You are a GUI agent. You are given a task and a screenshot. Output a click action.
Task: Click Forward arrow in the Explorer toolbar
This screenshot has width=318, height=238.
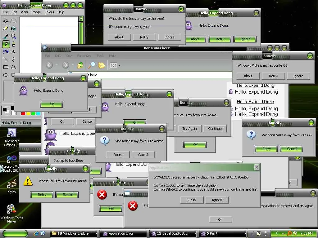pyautogui.click(x=66, y=65)
